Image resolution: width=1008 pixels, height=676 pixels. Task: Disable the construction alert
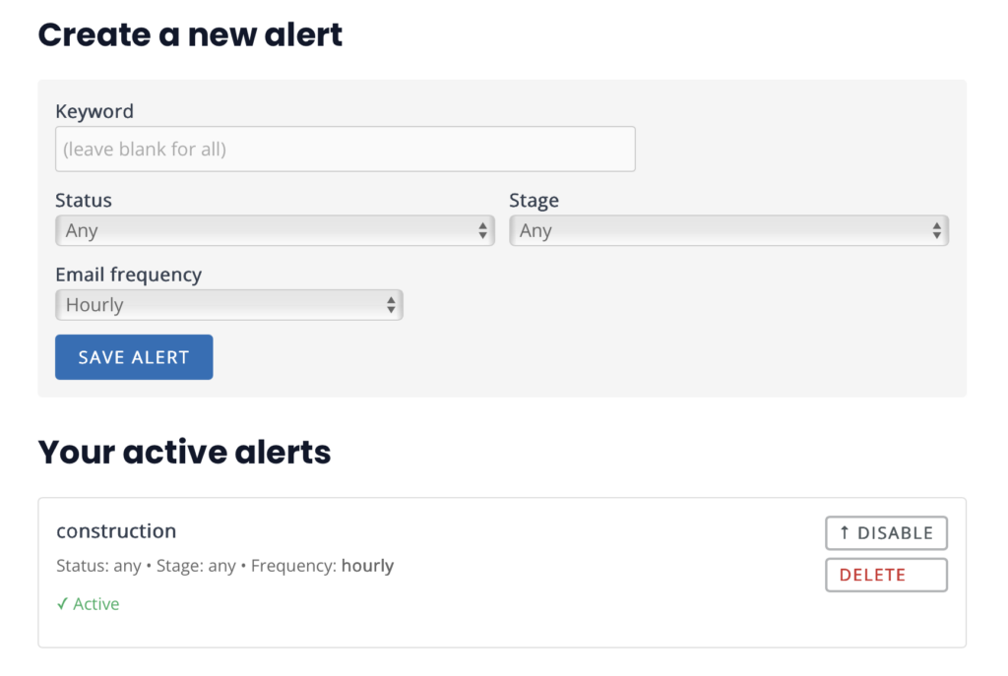(x=886, y=533)
